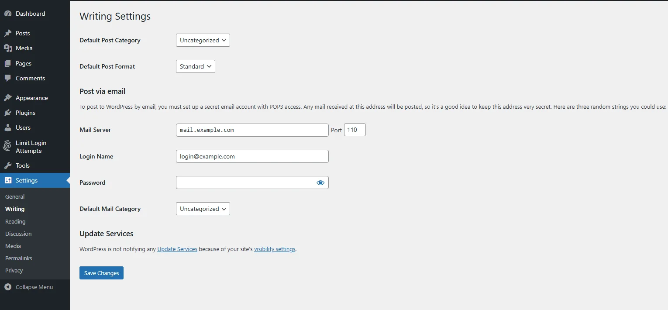The width and height of the screenshot is (668, 310).
Task: Open the Permalinks settings menu item
Action: pyautogui.click(x=18, y=258)
